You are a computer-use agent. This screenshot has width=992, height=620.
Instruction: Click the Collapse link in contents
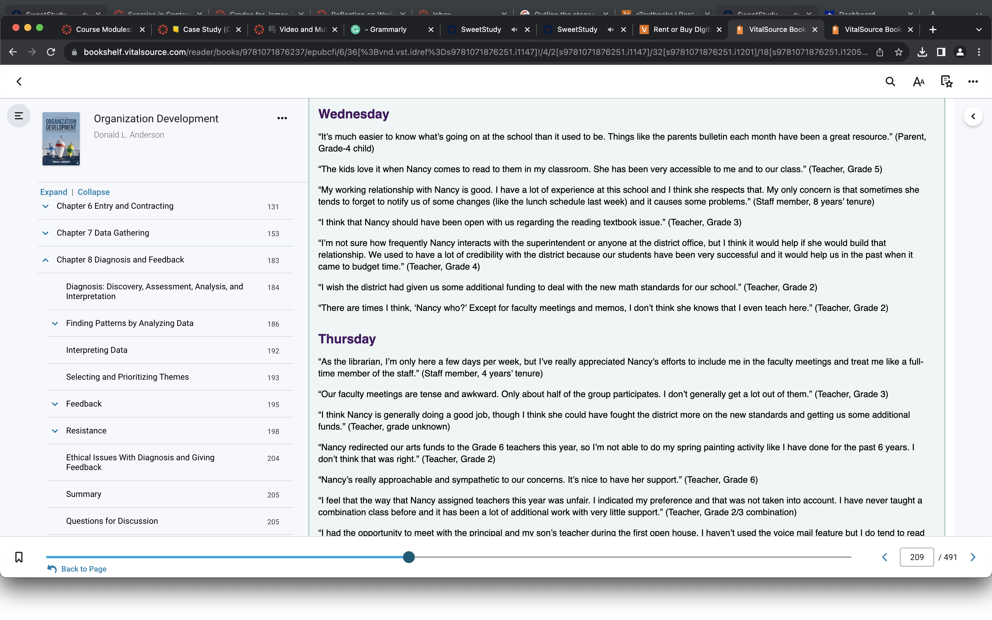click(x=94, y=192)
